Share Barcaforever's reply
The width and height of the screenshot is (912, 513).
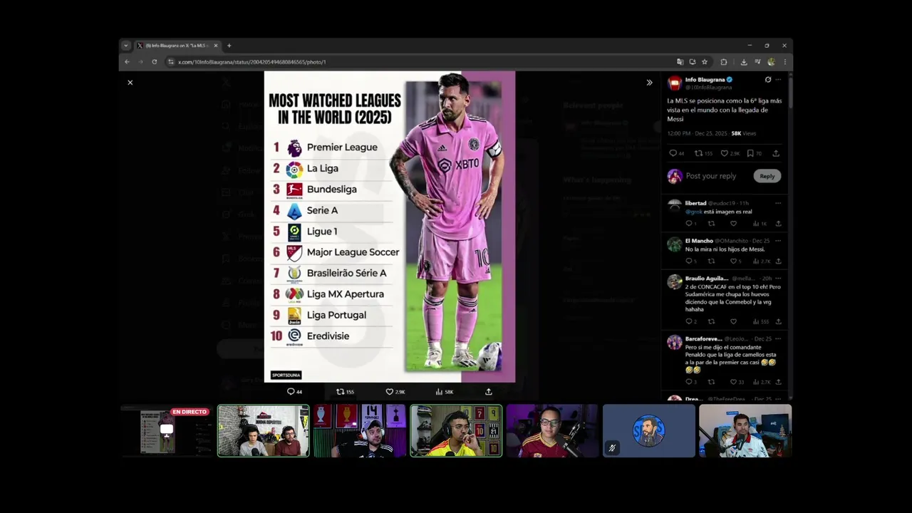(778, 382)
